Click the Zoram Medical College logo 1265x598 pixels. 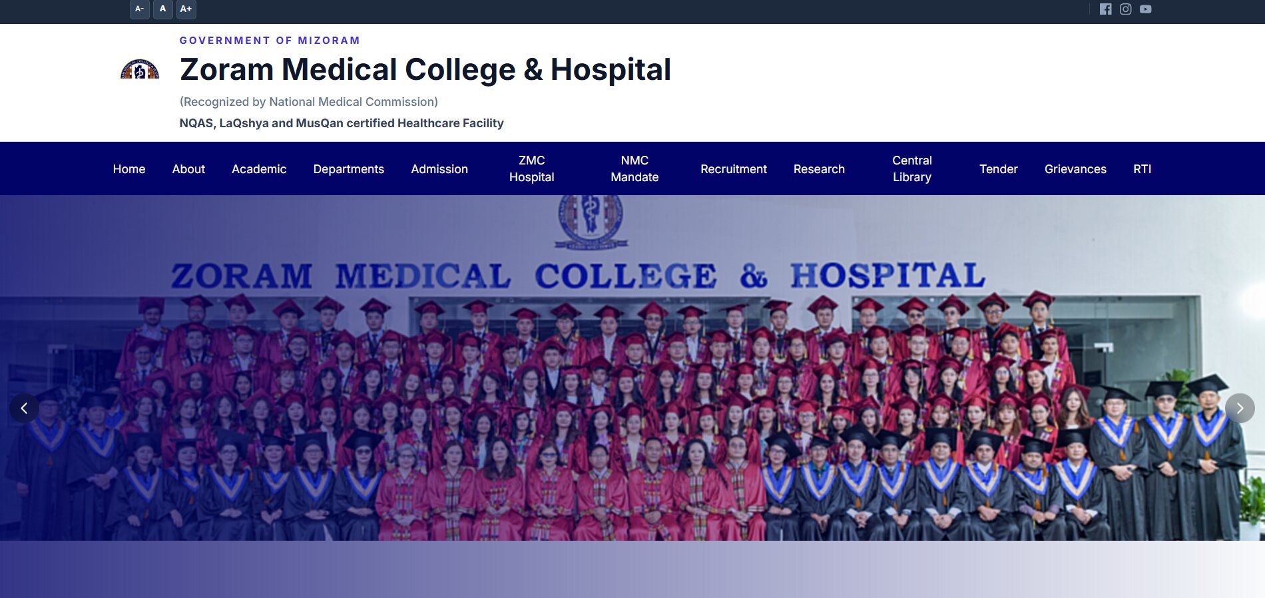tap(140, 69)
